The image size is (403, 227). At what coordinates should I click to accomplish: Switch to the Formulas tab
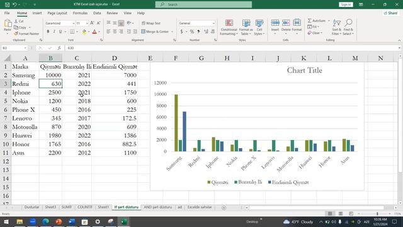coord(80,13)
